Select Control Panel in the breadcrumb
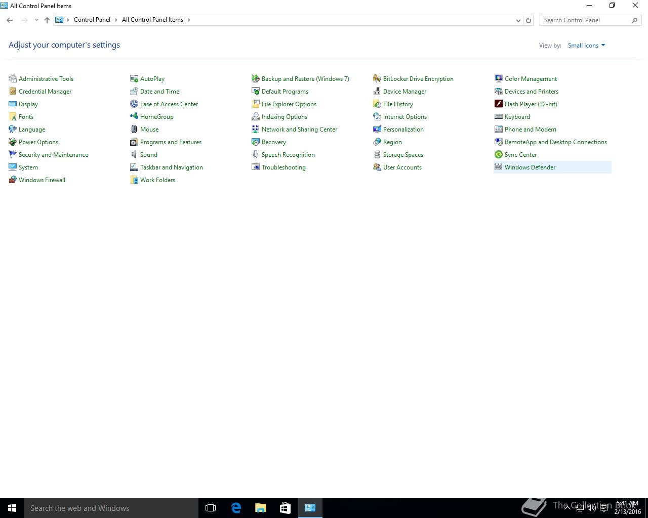Screen dimensions: 648x518 (x=92, y=20)
